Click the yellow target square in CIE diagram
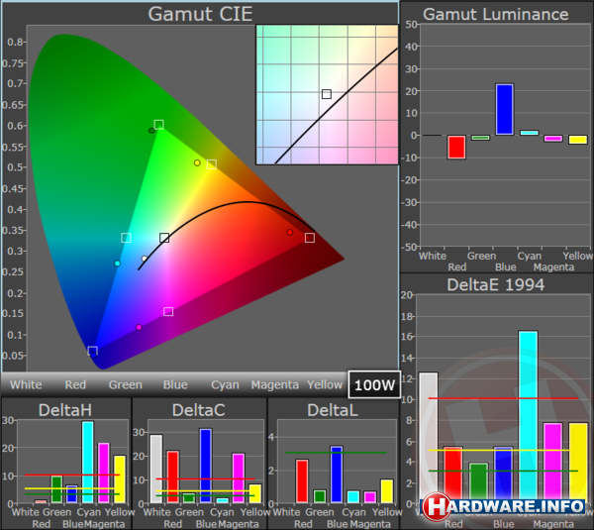594x530 pixels. pyautogui.click(x=211, y=164)
